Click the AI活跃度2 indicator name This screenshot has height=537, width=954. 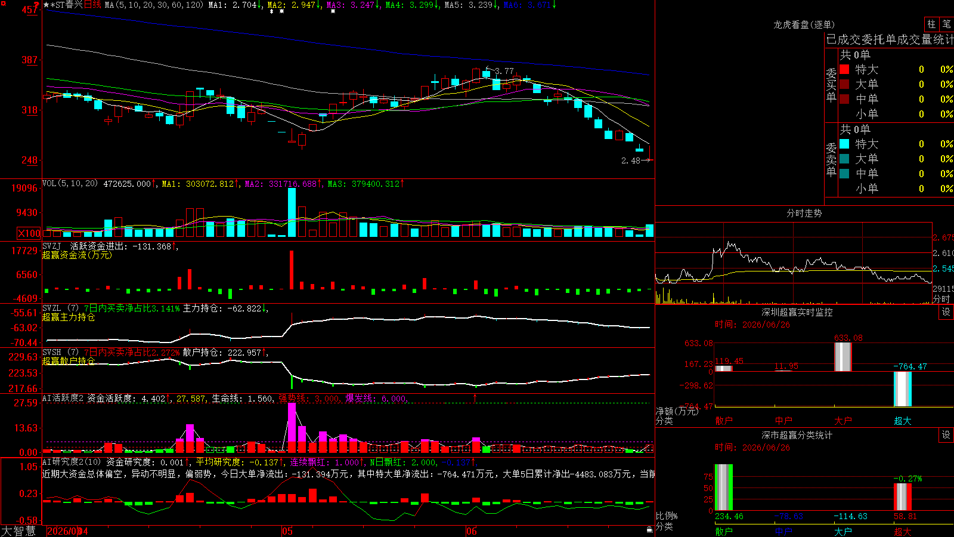tap(63, 398)
